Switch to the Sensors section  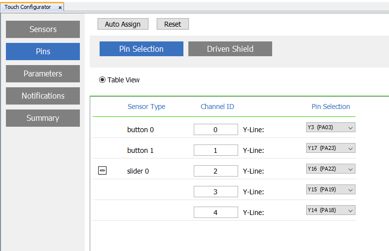43,30
